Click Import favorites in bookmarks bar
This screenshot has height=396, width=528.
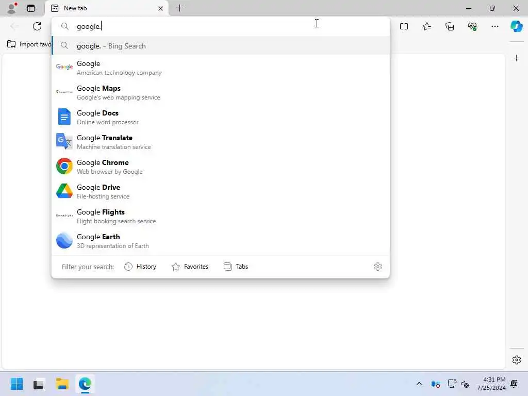(x=29, y=44)
